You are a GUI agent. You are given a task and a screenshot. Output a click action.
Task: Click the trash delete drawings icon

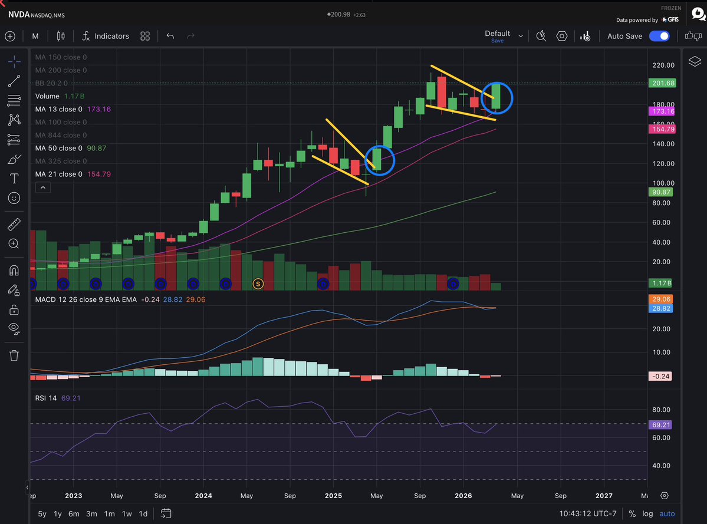click(x=14, y=355)
